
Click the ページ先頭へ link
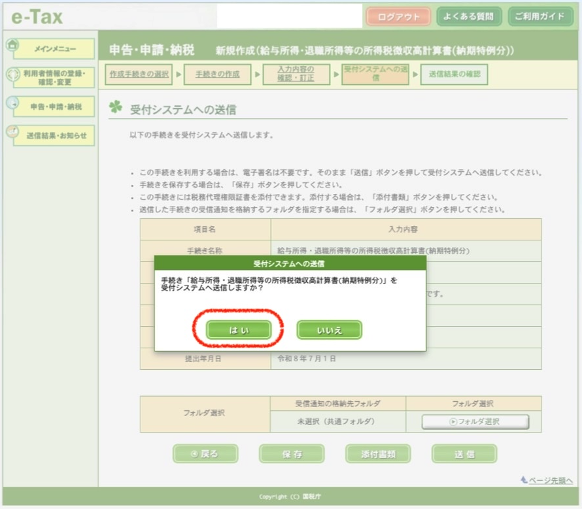point(551,480)
